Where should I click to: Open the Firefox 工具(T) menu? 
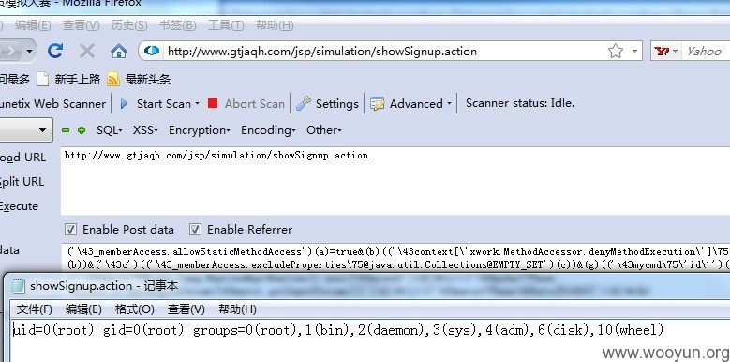[x=225, y=24]
